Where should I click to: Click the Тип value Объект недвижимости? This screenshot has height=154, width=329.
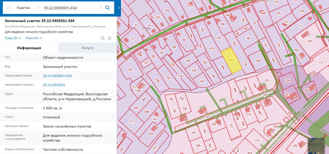[x=63, y=58]
